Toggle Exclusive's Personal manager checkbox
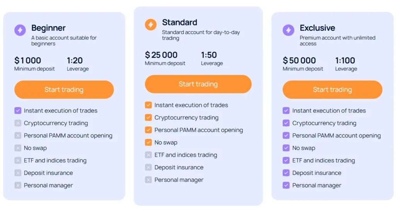Screen dimensions: 396x215 point(286,185)
